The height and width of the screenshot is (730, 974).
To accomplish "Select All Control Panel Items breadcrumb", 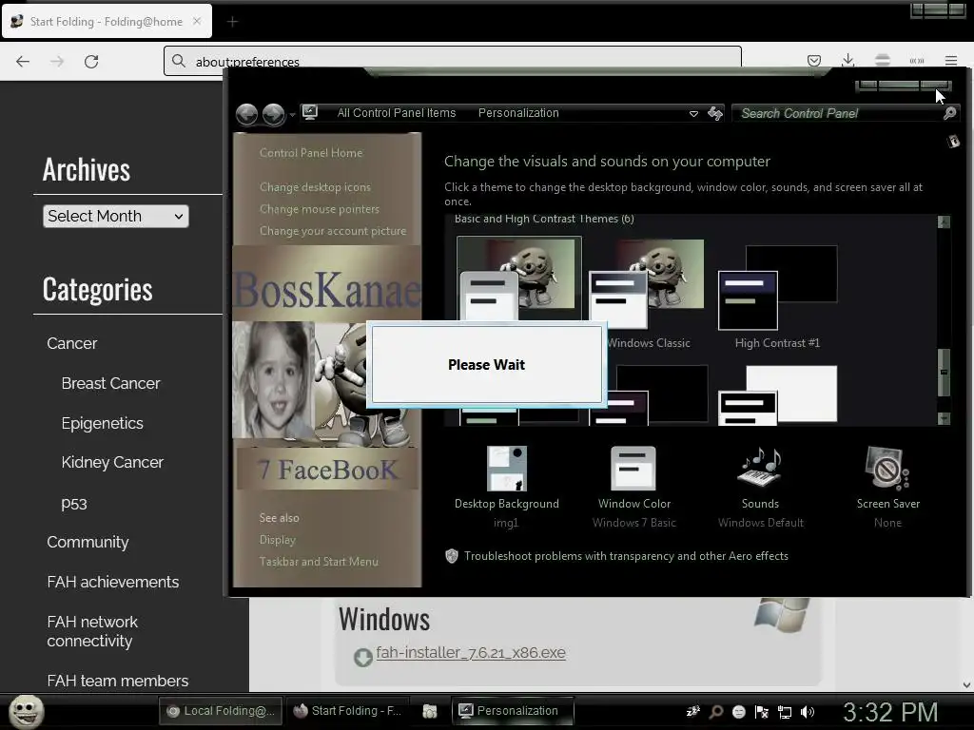I will (x=397, y=113).
